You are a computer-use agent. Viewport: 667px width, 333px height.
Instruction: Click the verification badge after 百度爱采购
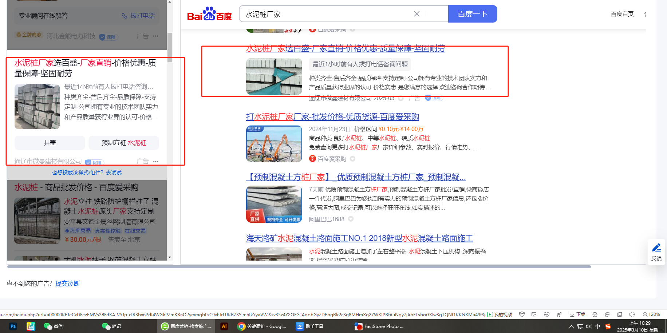(x=352, y=159)
